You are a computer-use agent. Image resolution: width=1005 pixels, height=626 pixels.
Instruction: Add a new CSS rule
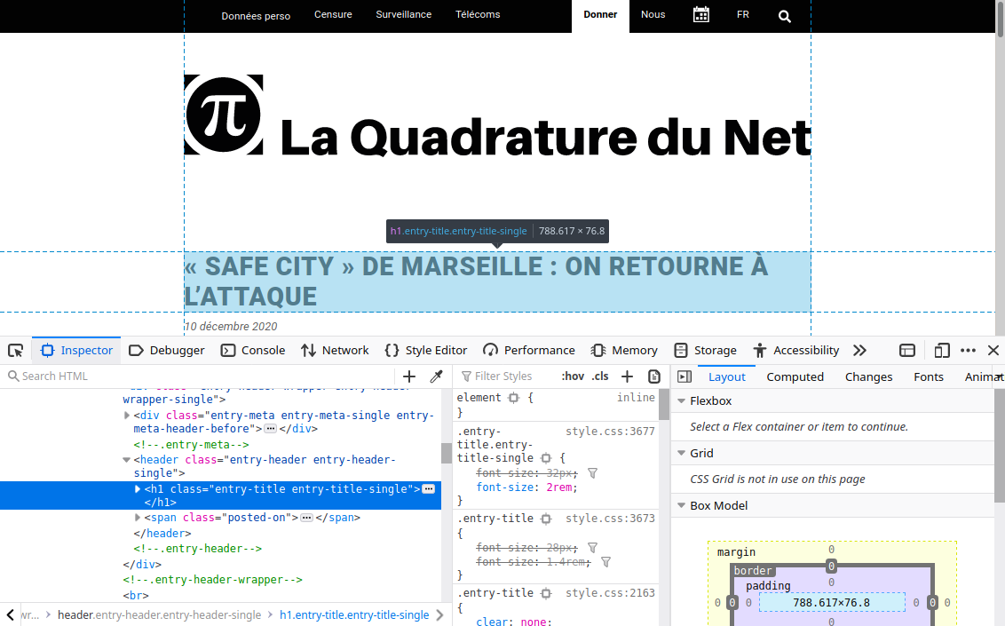pos(627,376)
